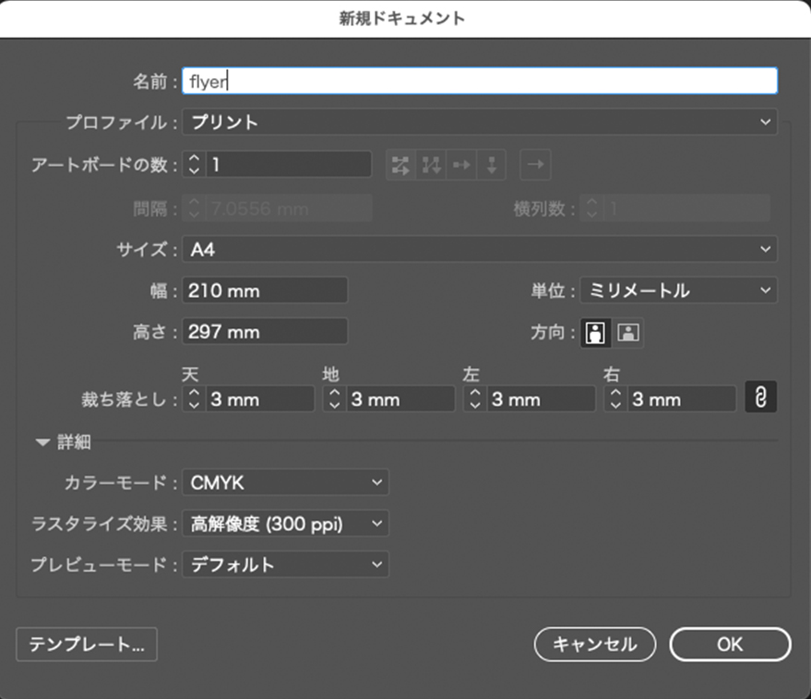
Task: Click the change to right-to-left layout arrow
Action: (536, 165)
